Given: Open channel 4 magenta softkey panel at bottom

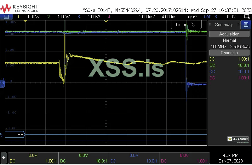Looking at the screenshot, I should pyautogui.click(x=184, y=158).
